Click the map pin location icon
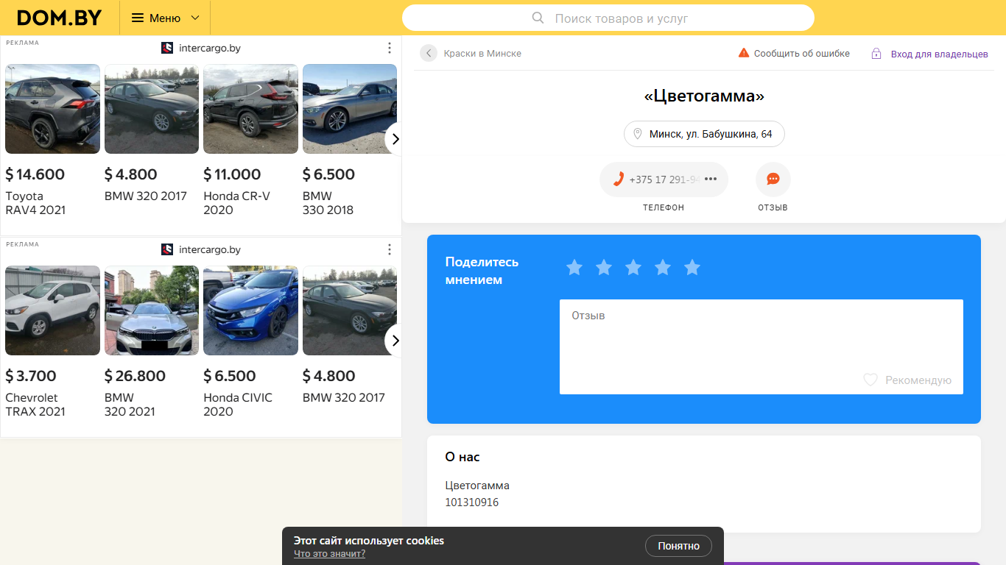The width and height of the screenshot is (1006, 565). pyautogui.click(x=638, y=134)
